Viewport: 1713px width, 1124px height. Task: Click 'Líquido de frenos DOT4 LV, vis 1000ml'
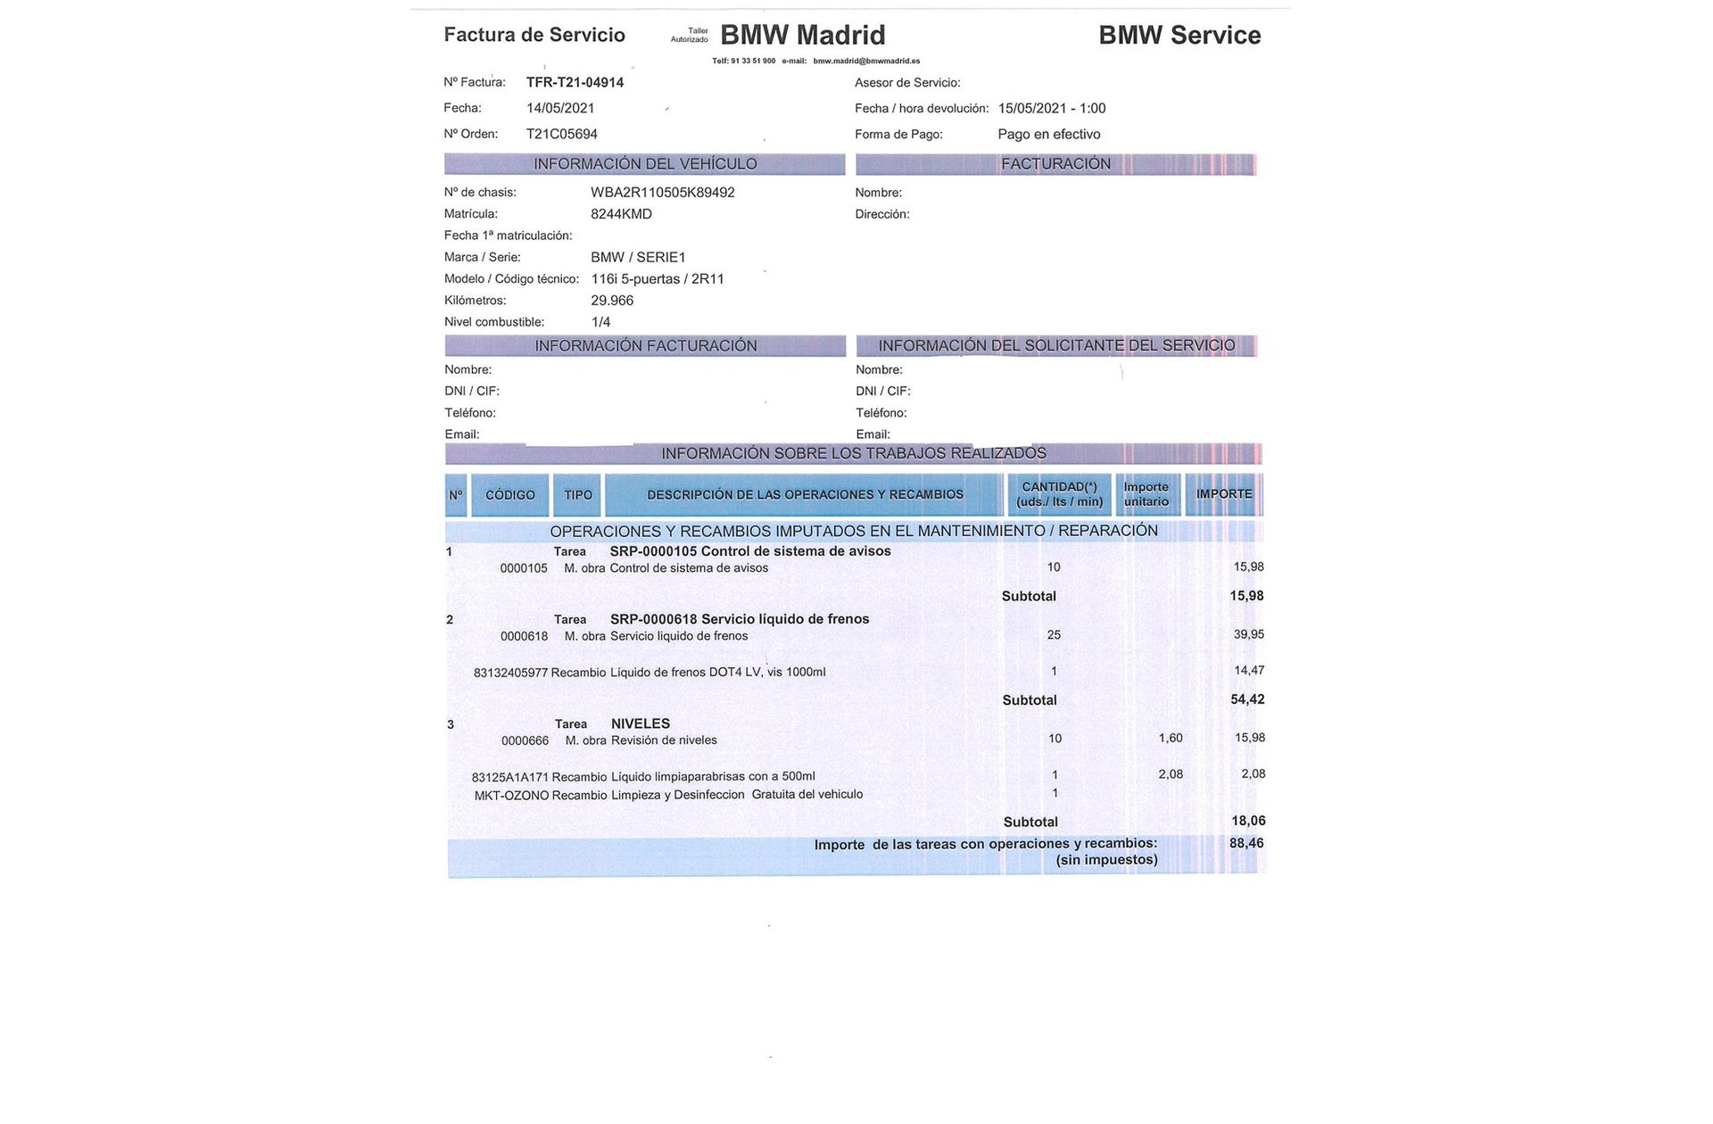[718, 672]
